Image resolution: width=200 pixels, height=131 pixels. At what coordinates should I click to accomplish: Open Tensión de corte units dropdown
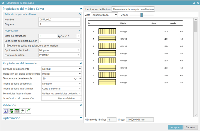point(77,98)
